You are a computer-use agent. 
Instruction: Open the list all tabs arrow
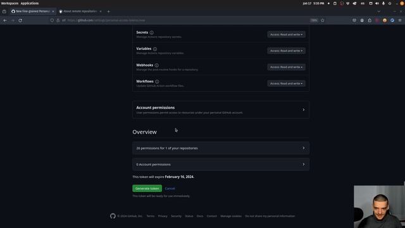(x=378, y=11)
